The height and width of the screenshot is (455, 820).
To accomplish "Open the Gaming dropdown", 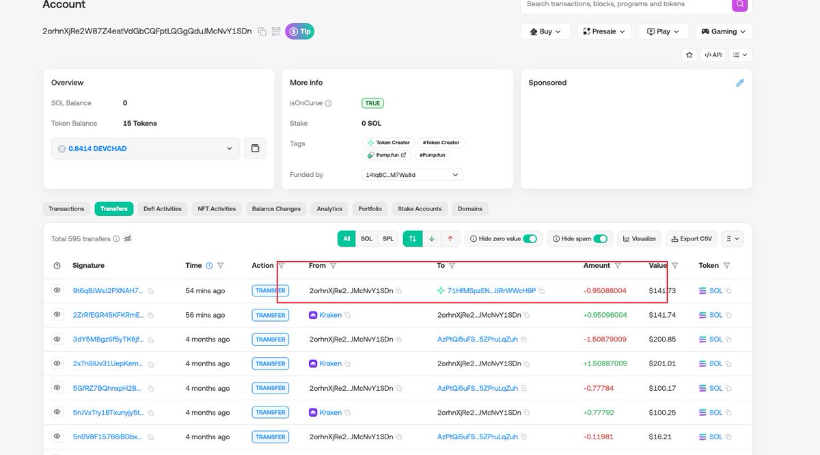I will (x=724, y=31).
